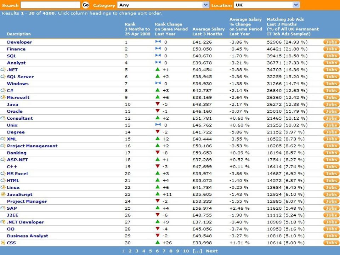Open the Developer skill link
Screen dimensions: 340x255
(19, 42)
